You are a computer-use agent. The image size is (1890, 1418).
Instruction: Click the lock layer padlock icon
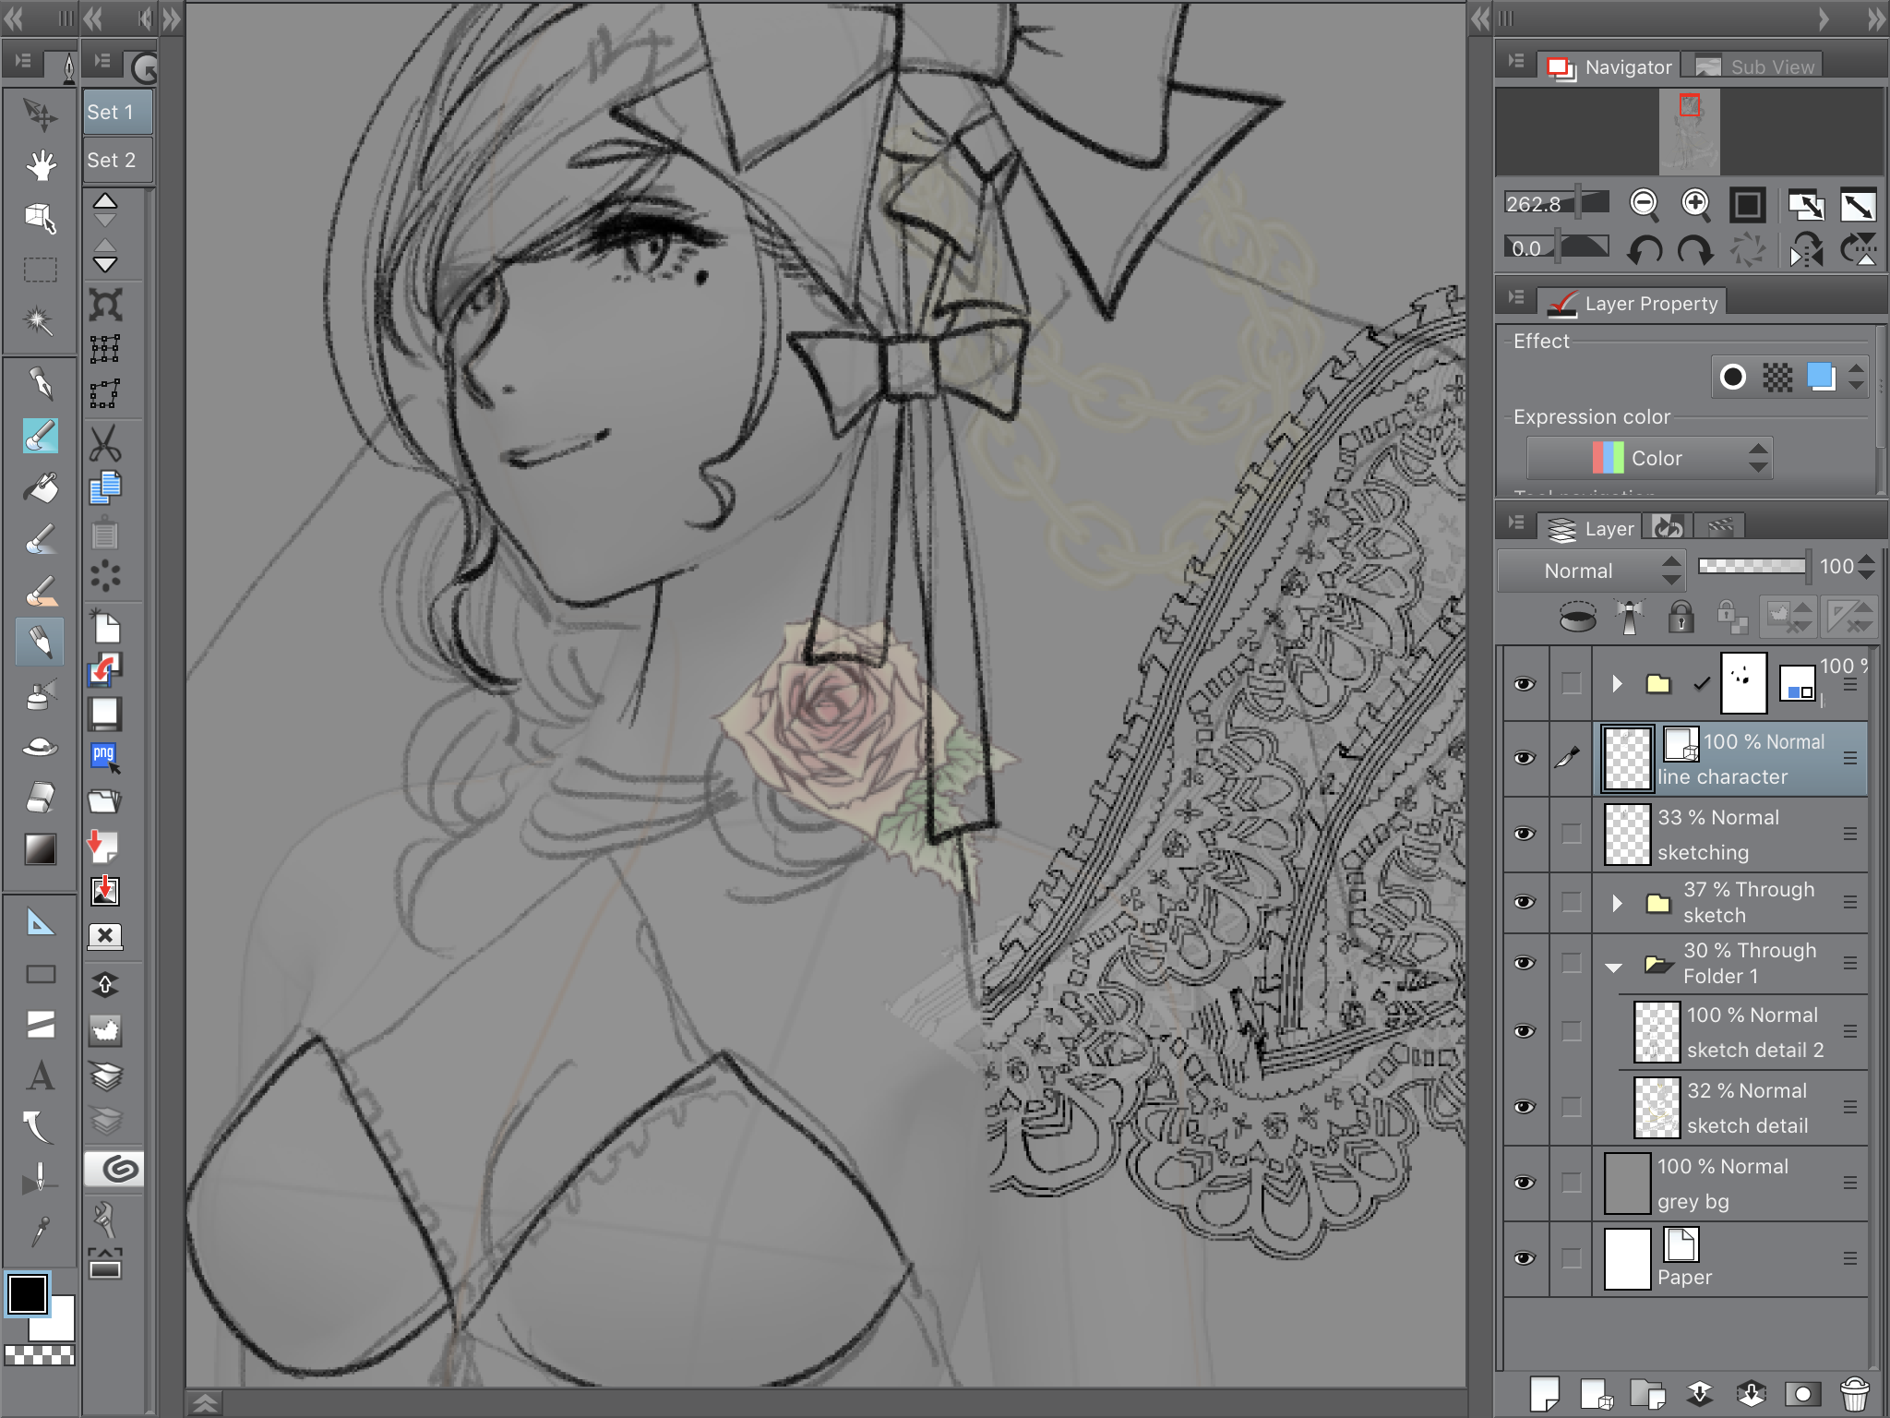[1681, 616]
